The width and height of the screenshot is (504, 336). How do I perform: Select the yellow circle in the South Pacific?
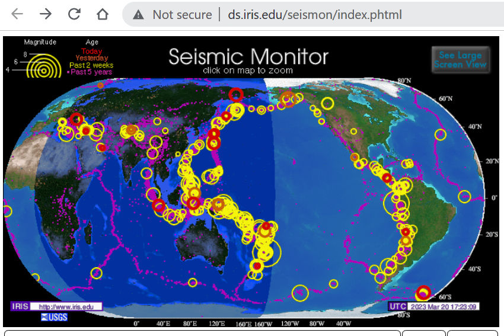coord(300,293)
